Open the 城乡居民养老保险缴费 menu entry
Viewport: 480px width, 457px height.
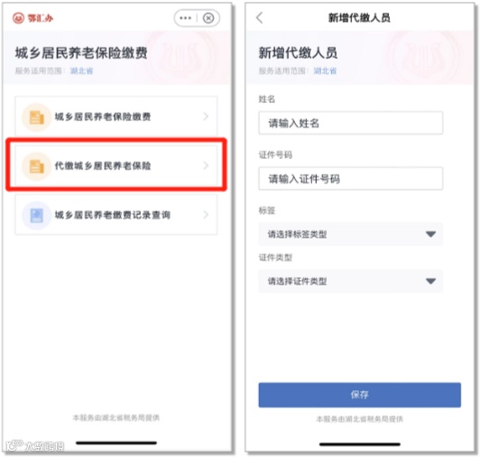coord(116,117)
